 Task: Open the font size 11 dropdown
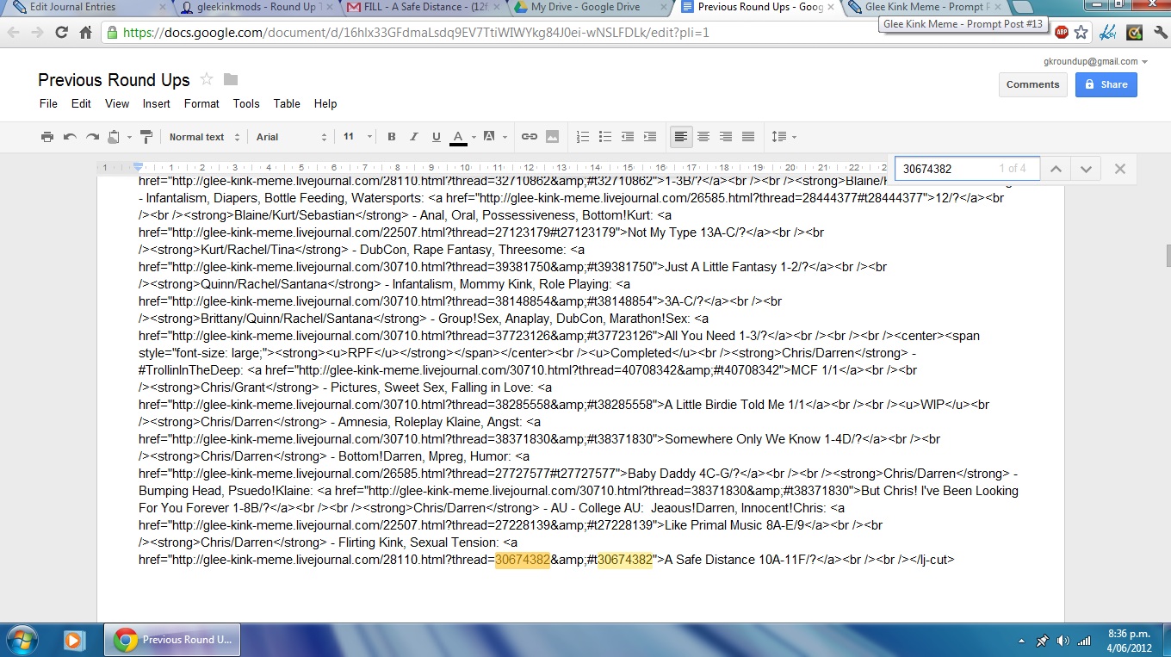click(358, 137)
